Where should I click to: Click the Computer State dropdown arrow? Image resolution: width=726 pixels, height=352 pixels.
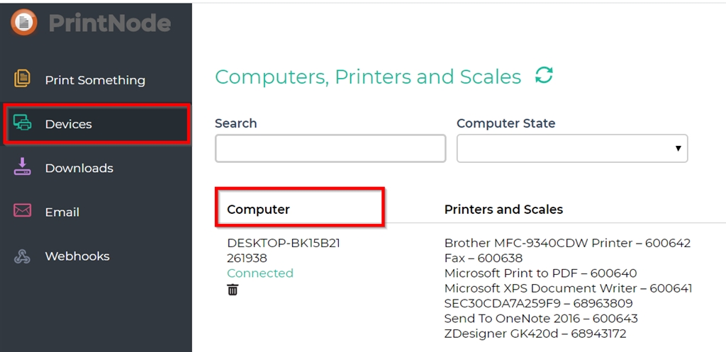click(x=678, y=149)
